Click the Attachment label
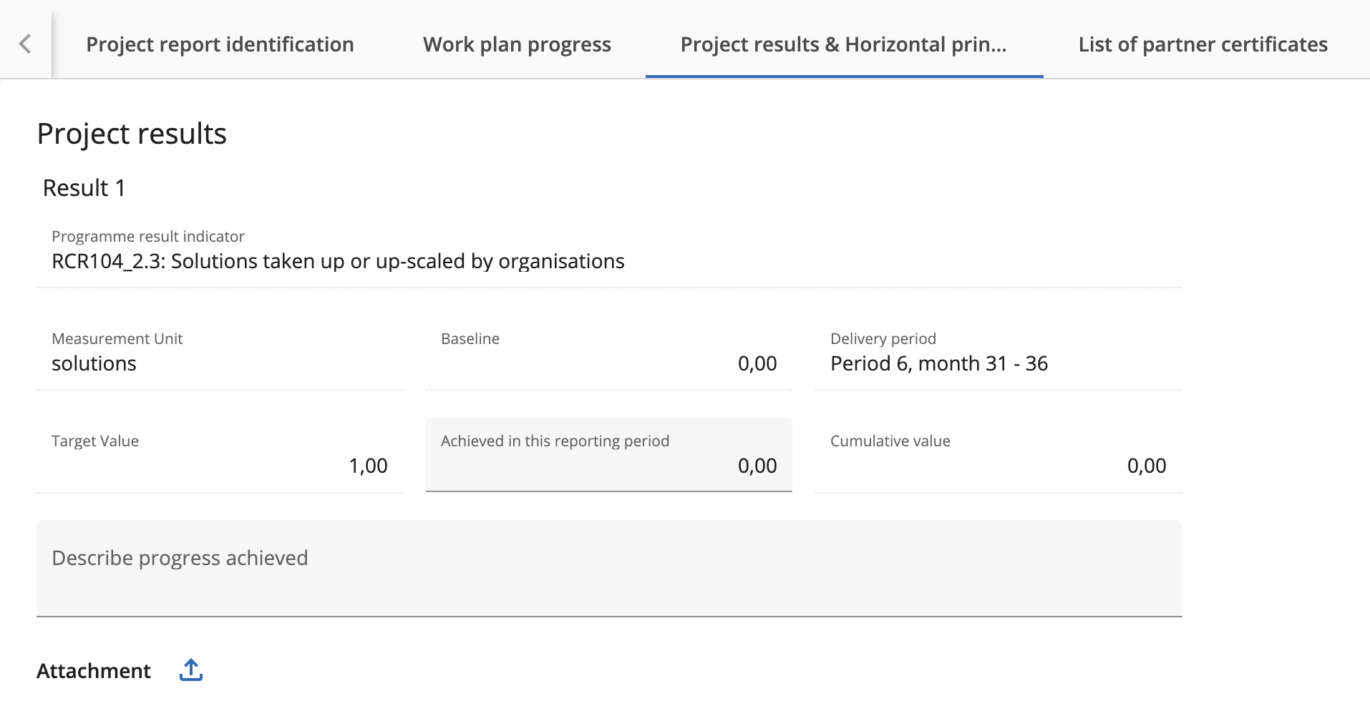Viewport: 1370px width, 711px height. click(94, 671)
